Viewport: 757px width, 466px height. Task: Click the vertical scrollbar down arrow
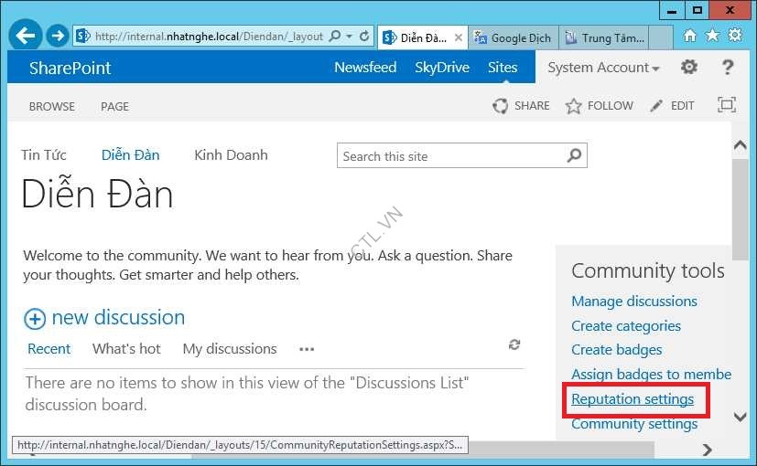[x=741, y=418]
